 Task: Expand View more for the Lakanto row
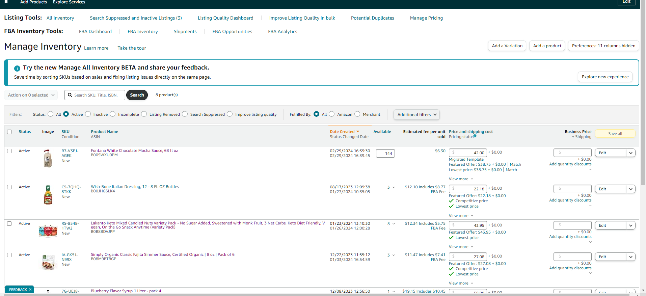(x=461, y=247)
